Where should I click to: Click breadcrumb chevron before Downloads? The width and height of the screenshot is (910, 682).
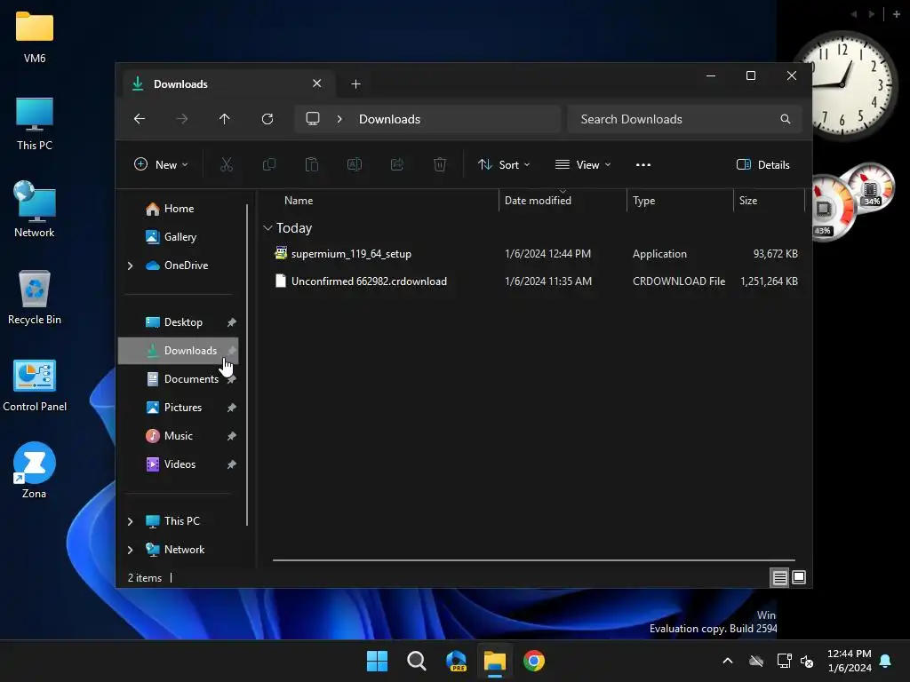pyautogui.click(x=339, y=119)
